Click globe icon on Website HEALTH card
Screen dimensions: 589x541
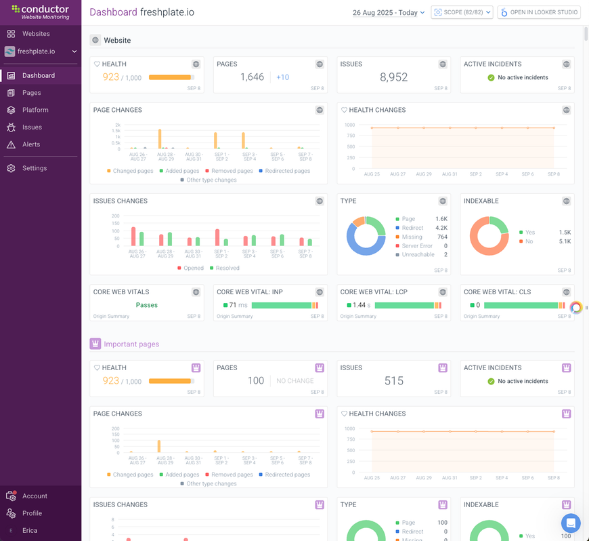tap(196, 64)
